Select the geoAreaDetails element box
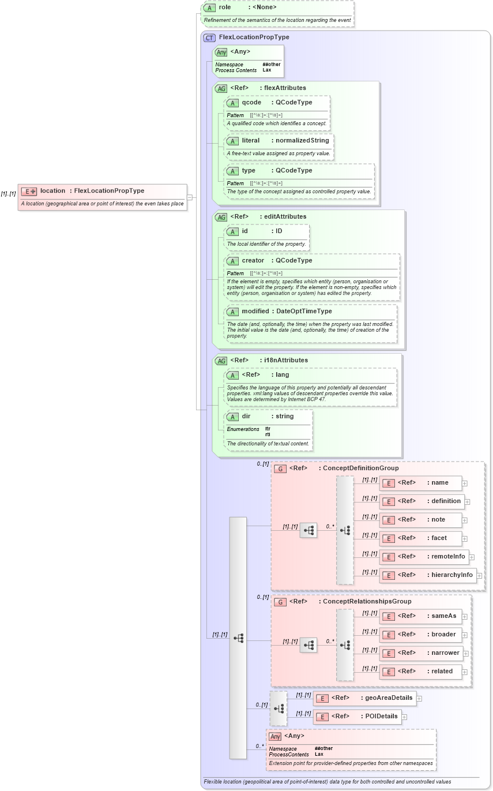493x791 pixels. (x=365, y=698)
